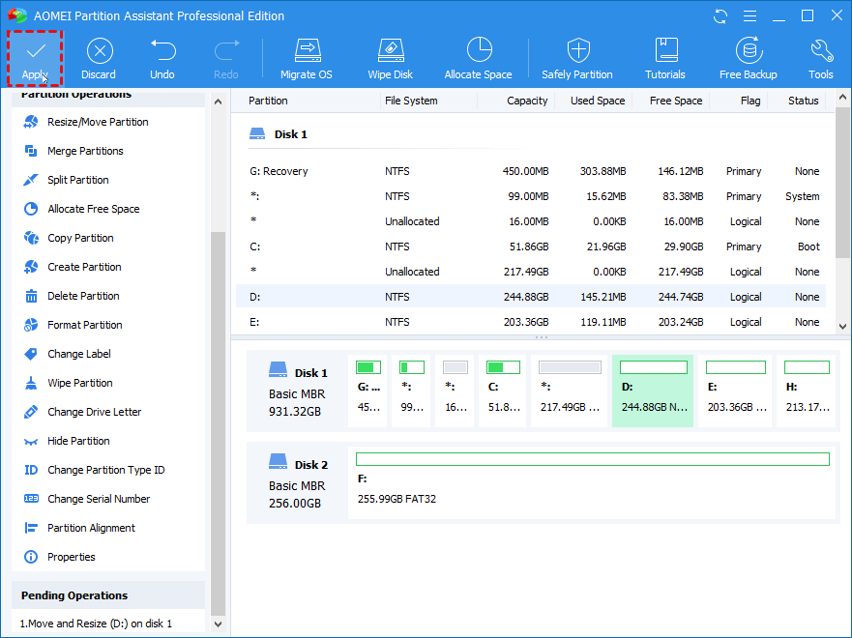Click partition list scrollbar up arrow

[x=842, y=98]
